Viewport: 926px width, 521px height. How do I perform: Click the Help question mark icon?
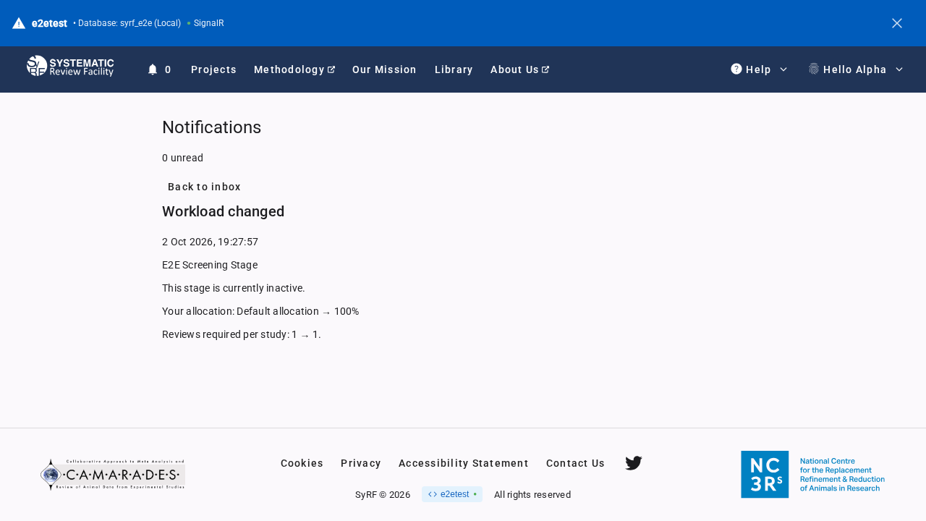(x=736, y=69)
